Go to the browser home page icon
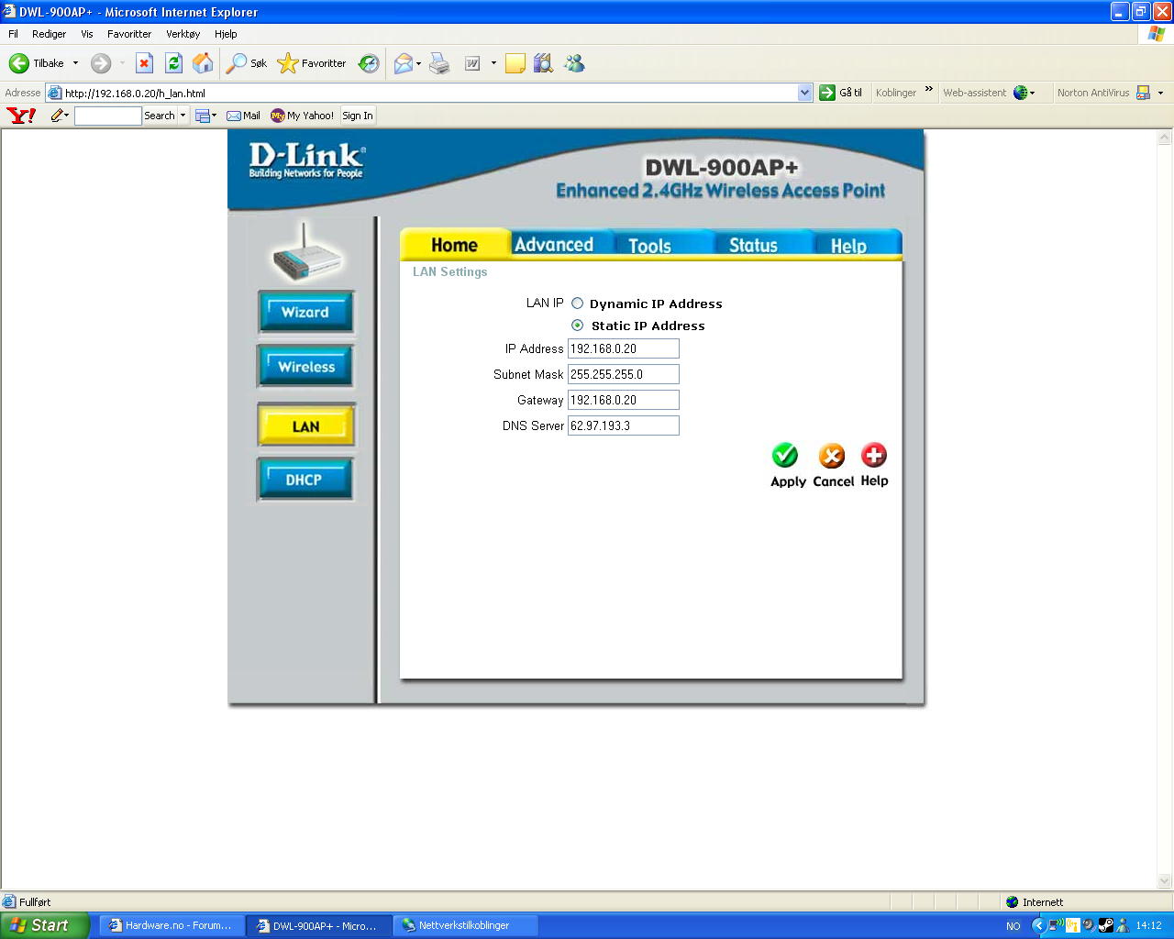This screenshot has width=1174, height=939. tap(203, 63)
